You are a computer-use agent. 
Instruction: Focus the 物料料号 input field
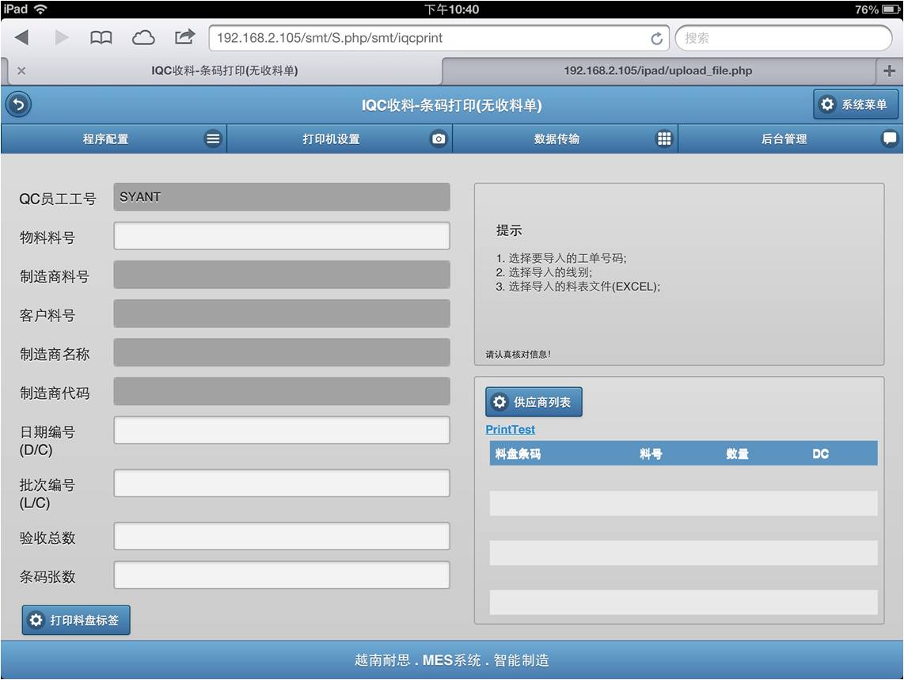[282, 236]
